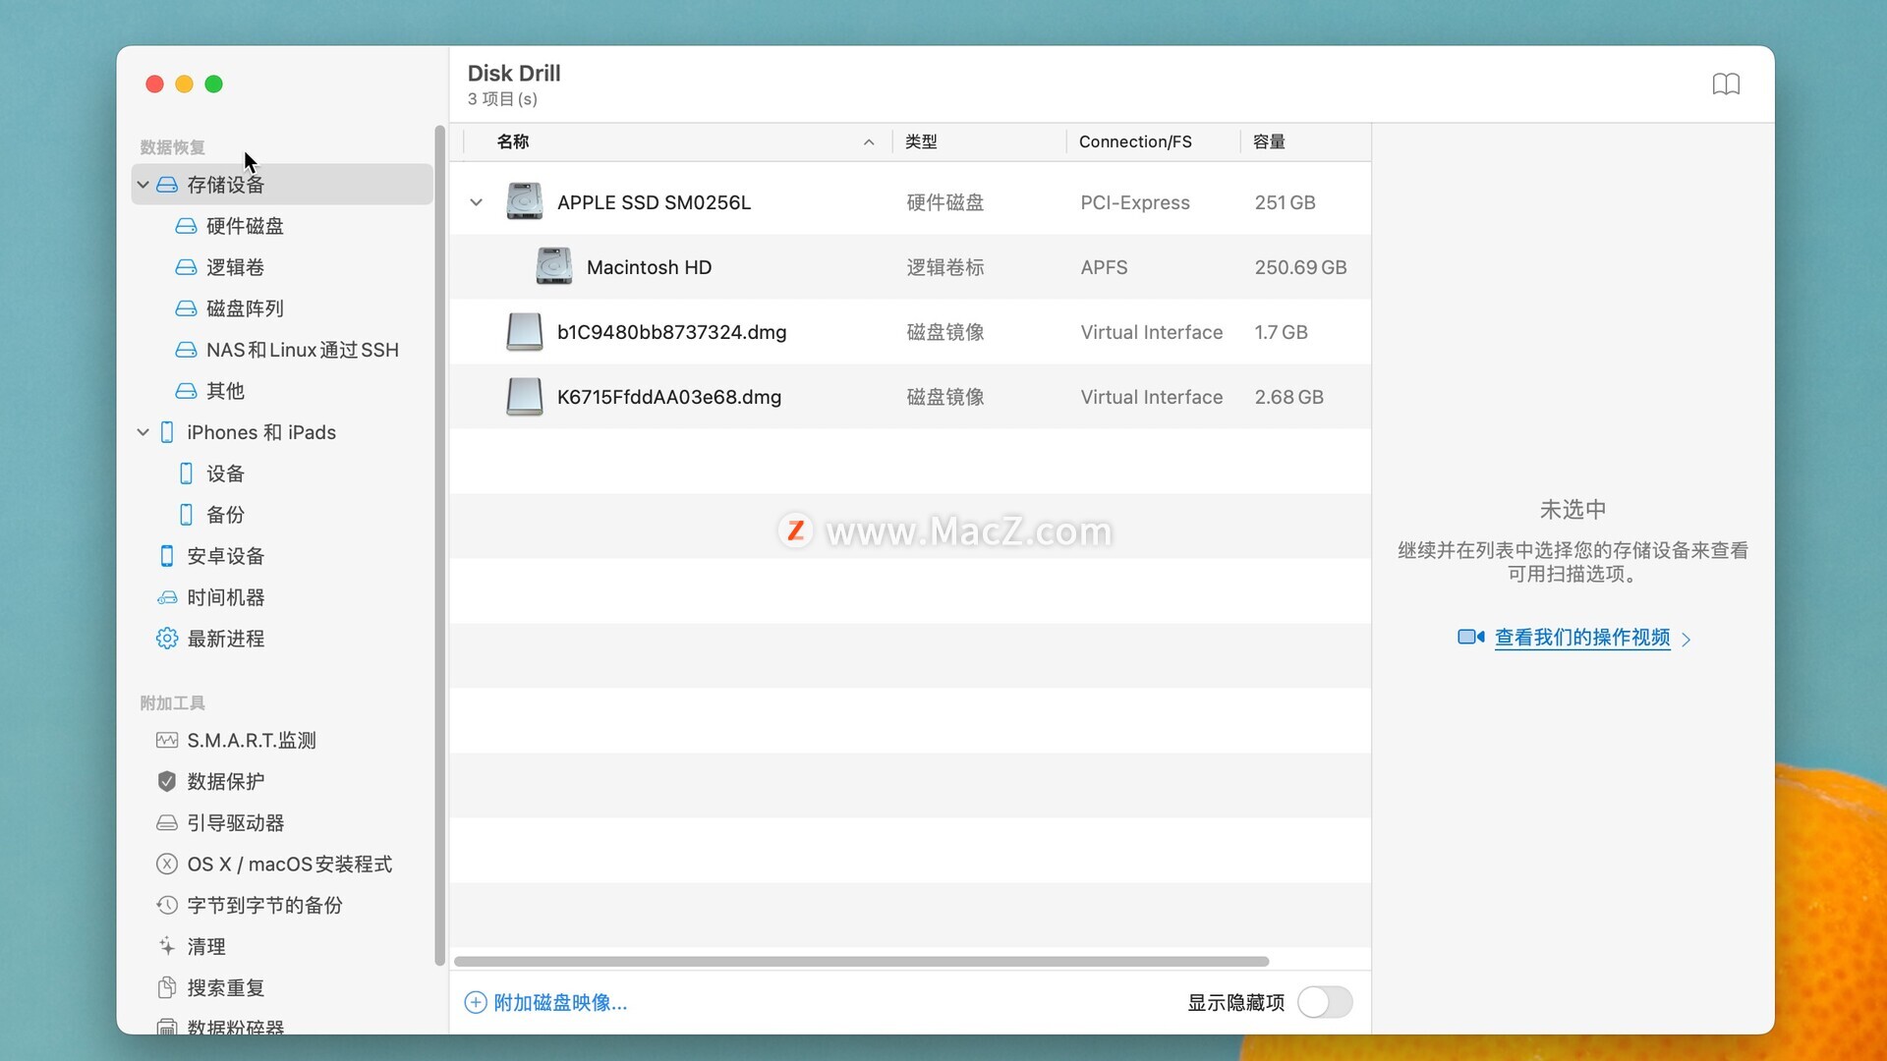Viewport: 1887px width, 1061px height.
Task: Collapse the 存储设备 tree section
Action: pyautogui.click(x=143, y=185)
